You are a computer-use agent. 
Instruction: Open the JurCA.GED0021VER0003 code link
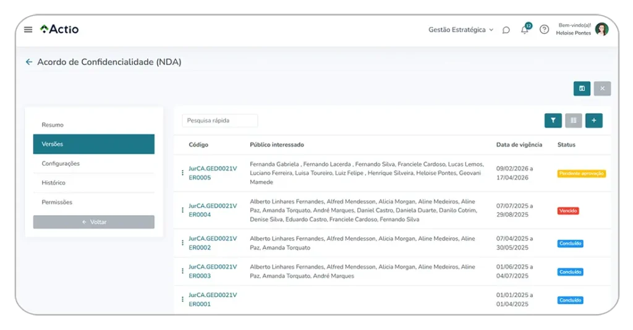pyautogui.click(x=212, y=271)
